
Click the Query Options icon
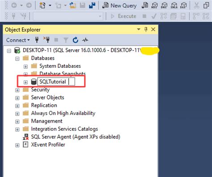coord(173,16)
